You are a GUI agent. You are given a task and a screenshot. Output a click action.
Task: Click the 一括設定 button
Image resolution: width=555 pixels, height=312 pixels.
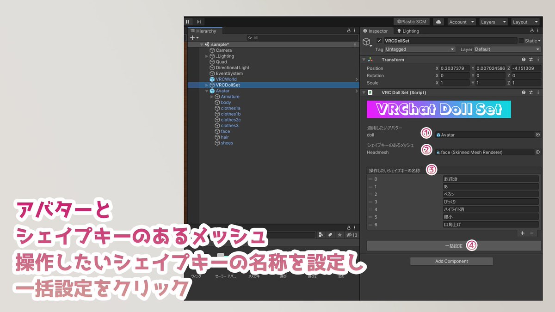pyautogui.click(x=454, y=245)
